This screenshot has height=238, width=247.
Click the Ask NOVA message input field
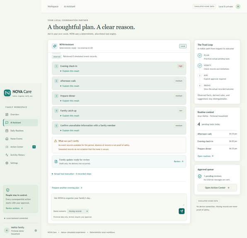[x=119, y=201]
